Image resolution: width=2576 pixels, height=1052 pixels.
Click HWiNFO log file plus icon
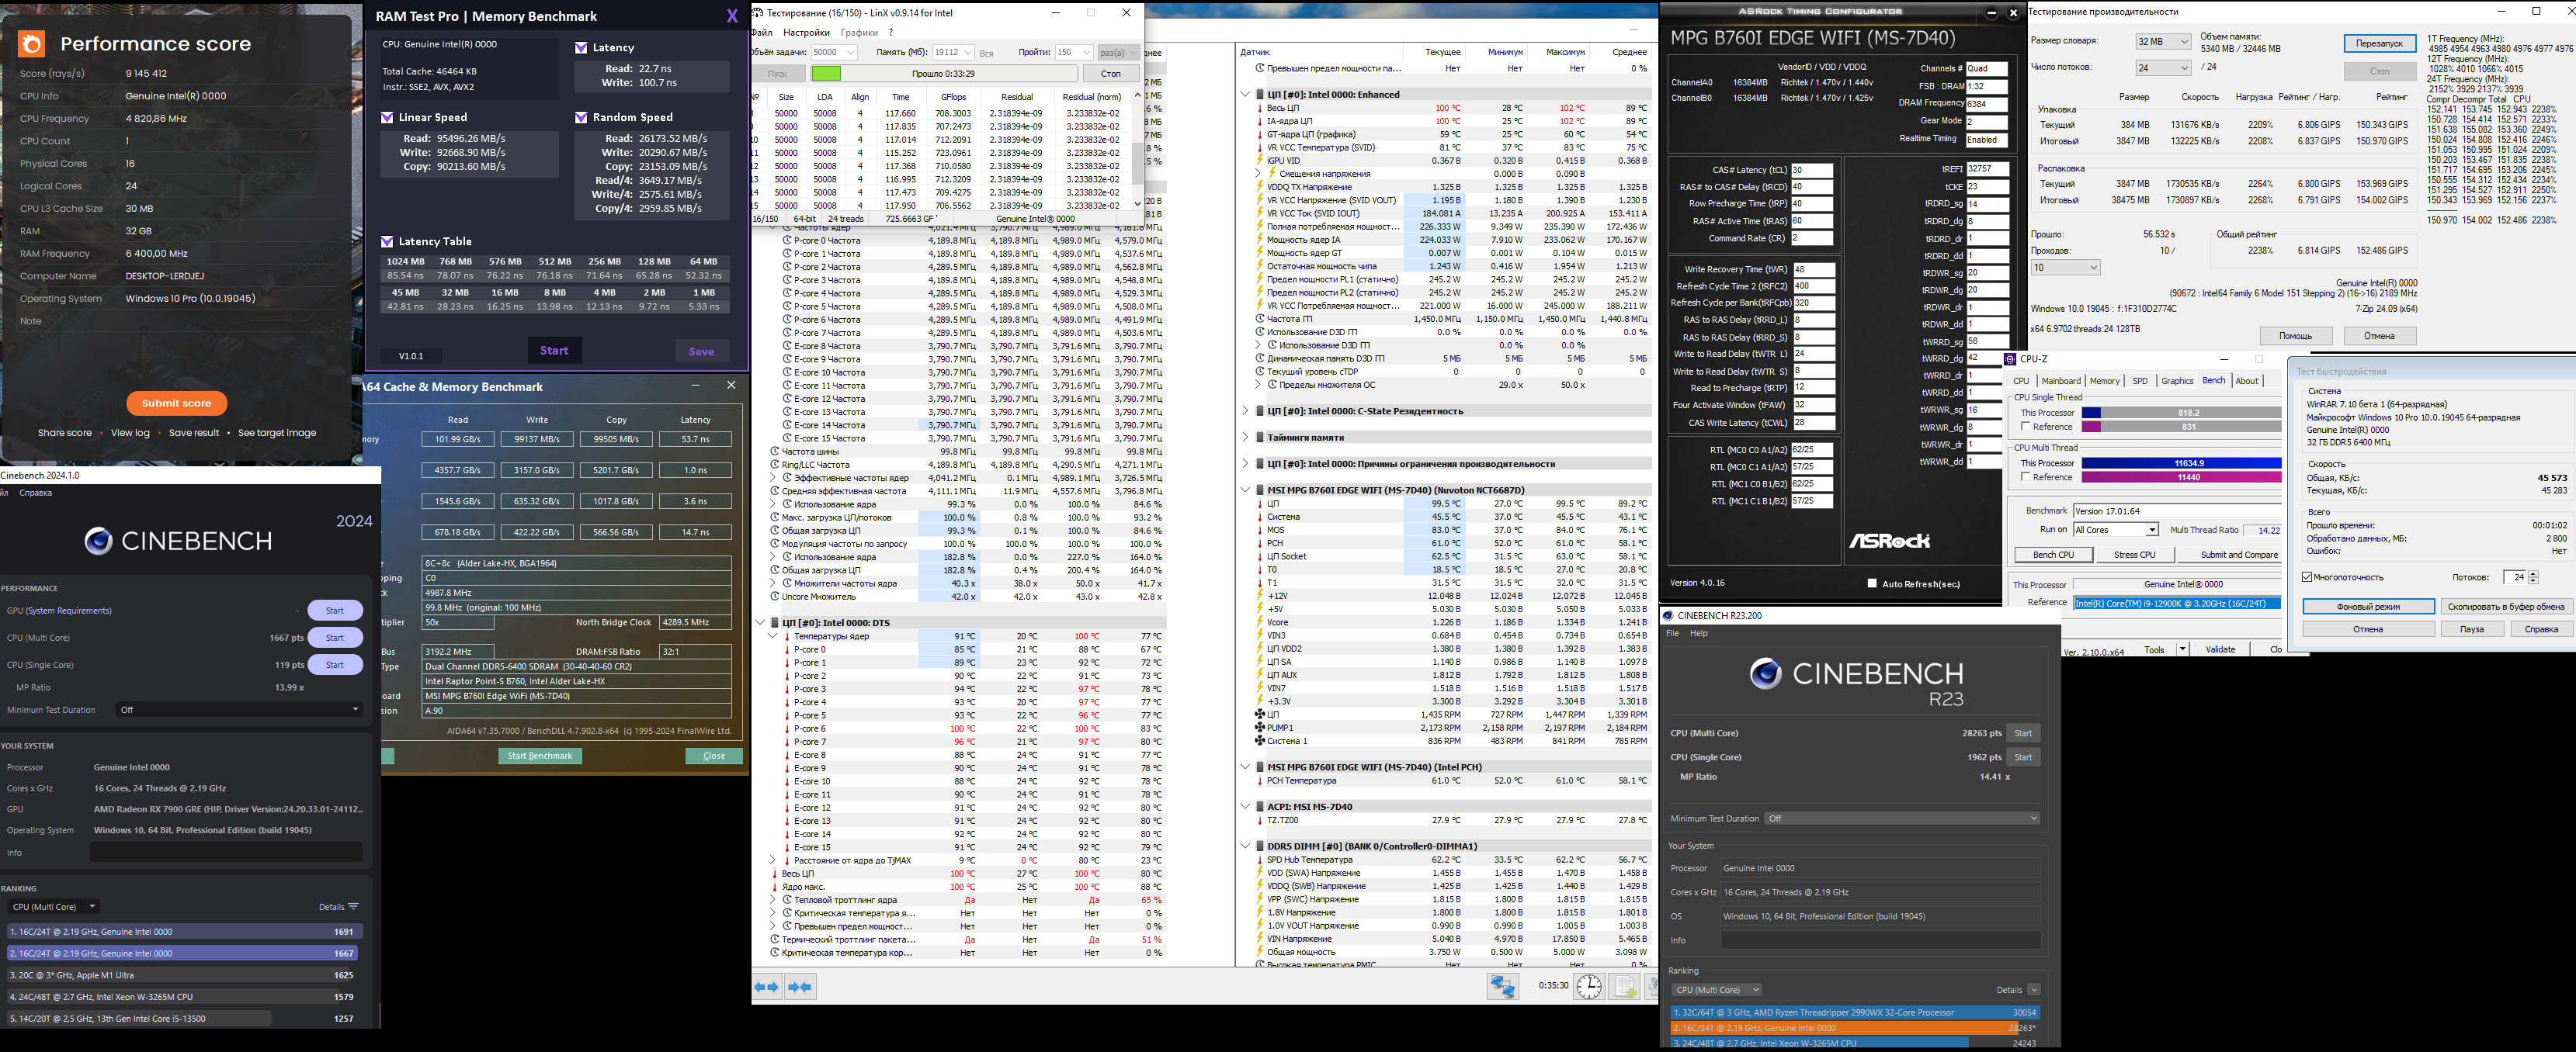click(x=1626, y=987)
